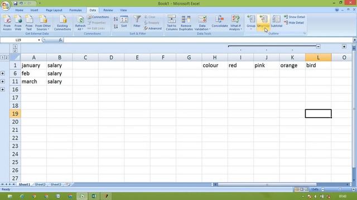The image size is (357, 200).
Task: Sort Z to A descending icon
Action: (x=115, y=26)
